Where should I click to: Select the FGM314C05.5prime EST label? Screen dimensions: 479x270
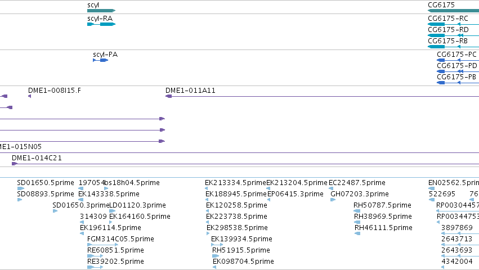120,239
